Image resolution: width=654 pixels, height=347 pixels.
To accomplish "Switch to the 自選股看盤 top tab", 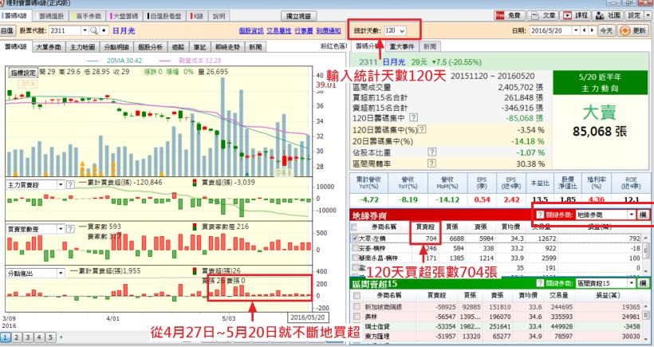I will coord(165,16).
